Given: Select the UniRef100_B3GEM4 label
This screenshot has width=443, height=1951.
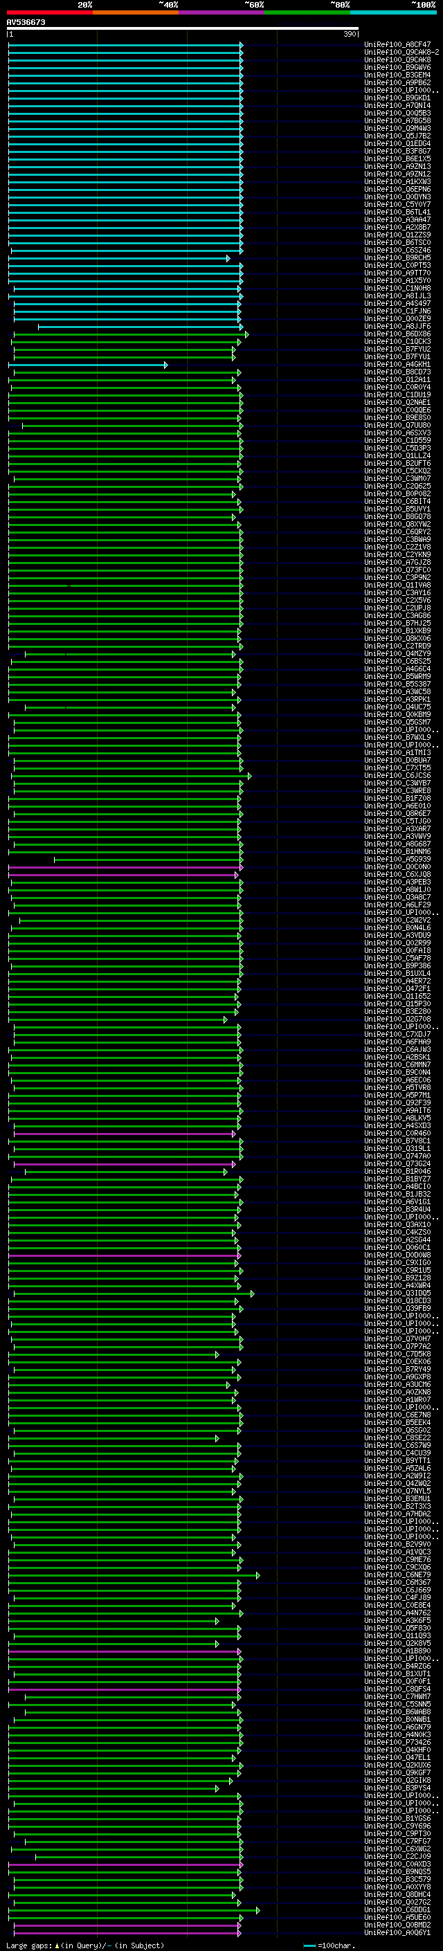Looking at the screenshot, I should point(397,75).
